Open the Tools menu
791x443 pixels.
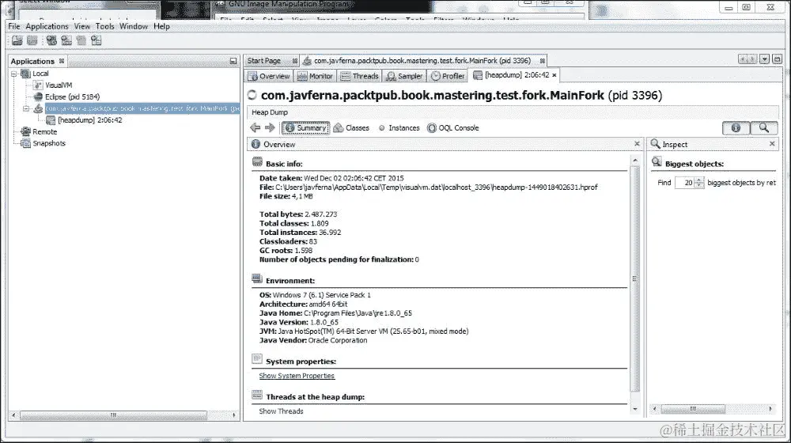[x=105, y=26]
